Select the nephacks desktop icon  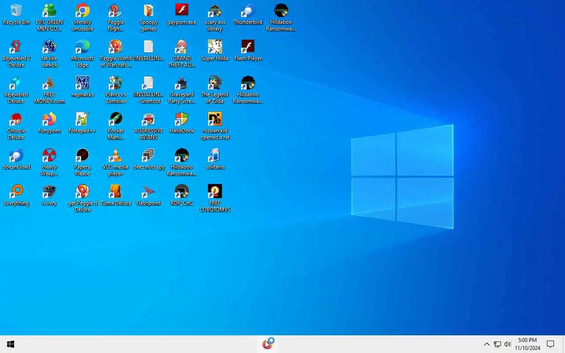pos(83,87)
